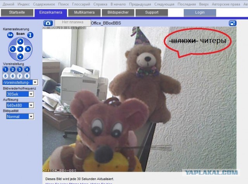This screenshot has width=248, height=184.
Task: Open the Содержимое navigation link
Action: click(x=44, y=4)
